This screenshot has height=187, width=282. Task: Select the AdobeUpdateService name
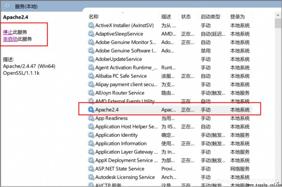click(119, 59)
